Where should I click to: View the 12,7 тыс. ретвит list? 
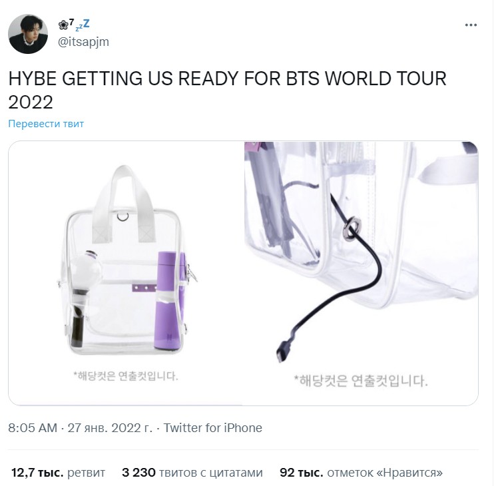59,473
